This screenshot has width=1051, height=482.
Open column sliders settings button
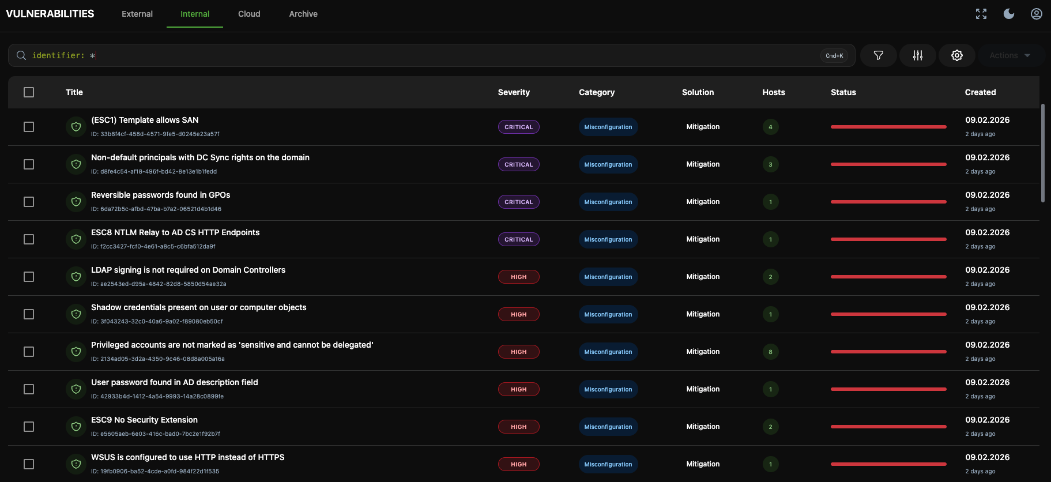[x=918, y=55]
